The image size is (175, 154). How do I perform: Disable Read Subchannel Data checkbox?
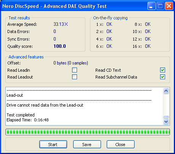pos(162,77)
